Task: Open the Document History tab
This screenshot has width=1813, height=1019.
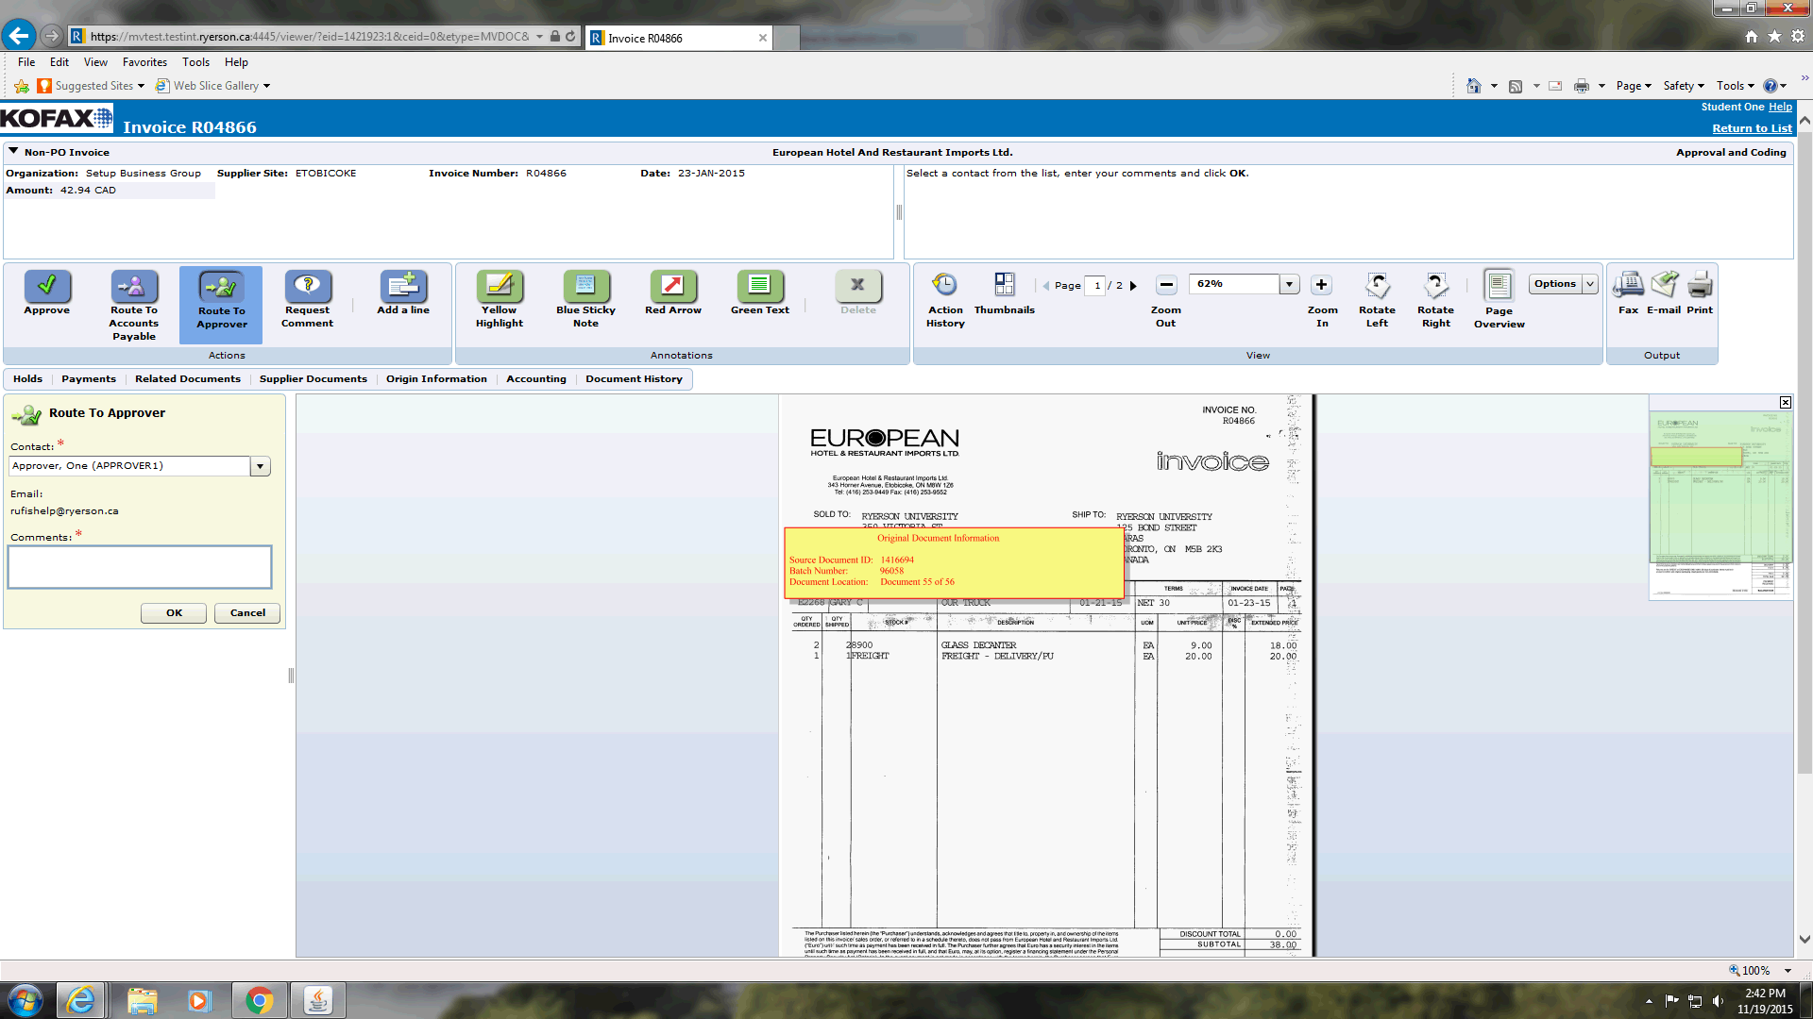Action: pos(634,379)
